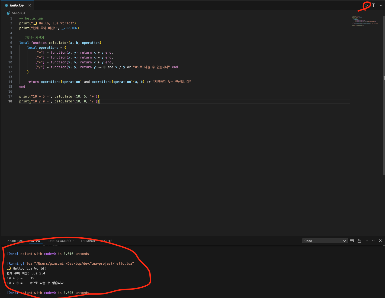Close the hello.lua editor tab
The width and height of the screenshot is (385, 298).
click(30, 5)
